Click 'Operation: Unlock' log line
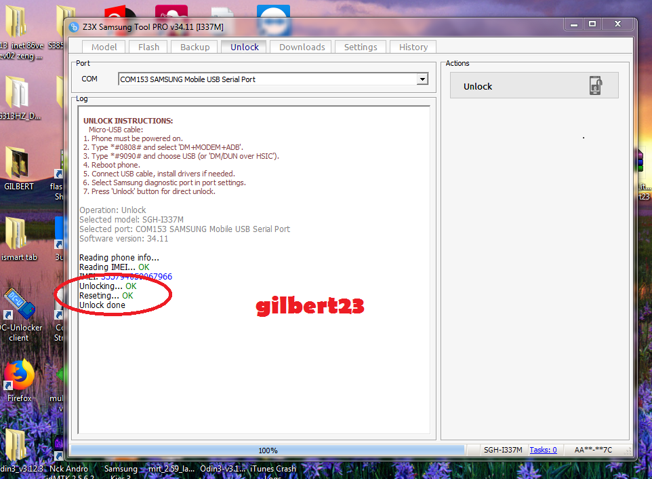This screenshot has height=479, width=652. coord(113,210)
